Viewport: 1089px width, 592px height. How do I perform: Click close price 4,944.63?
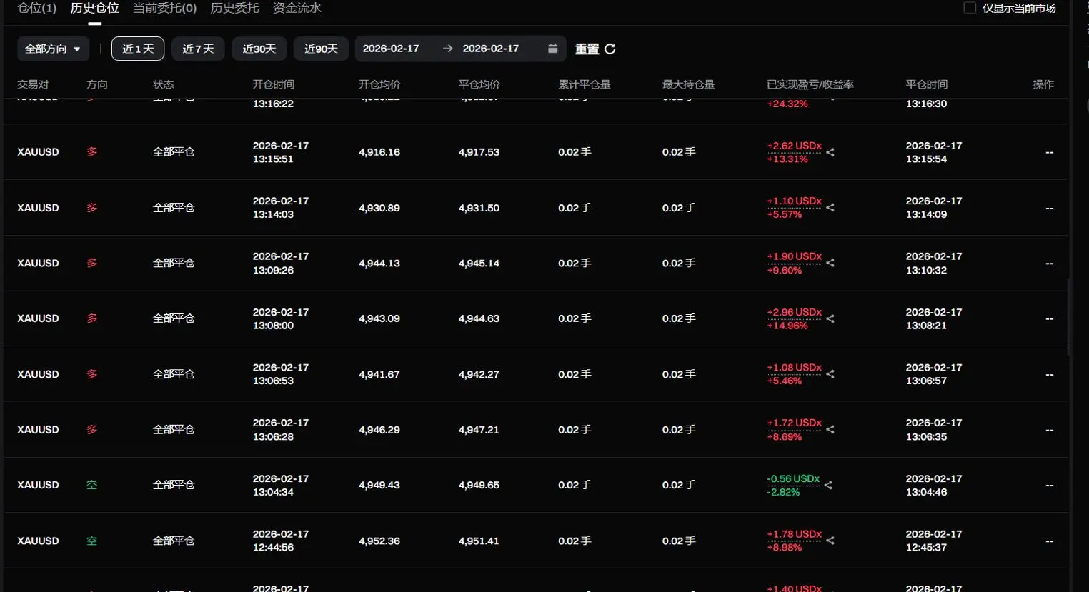(479, 318)
